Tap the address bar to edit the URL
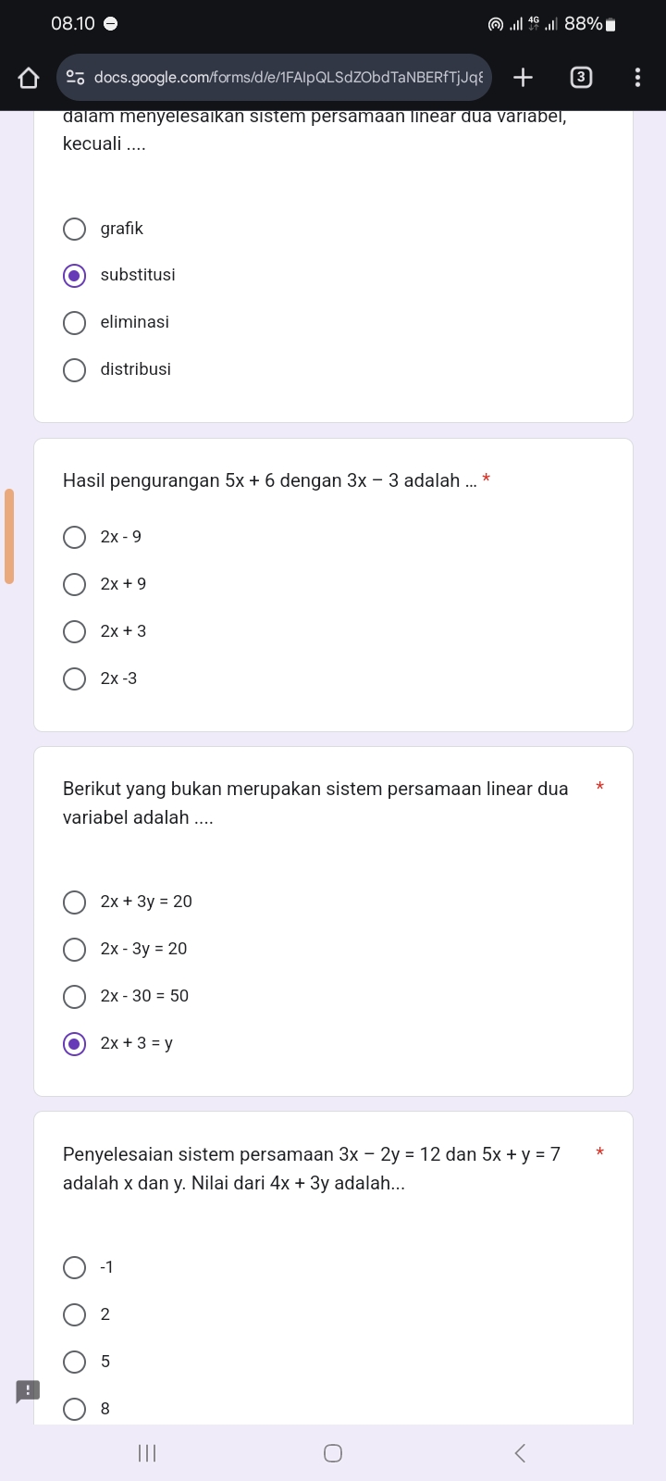Image resolution: width=666 pixels, height=1481 pixels. pyautogui.click(x=277, y=78)
